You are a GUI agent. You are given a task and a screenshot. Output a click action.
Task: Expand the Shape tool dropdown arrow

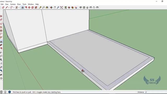click(x=19, y=8)
